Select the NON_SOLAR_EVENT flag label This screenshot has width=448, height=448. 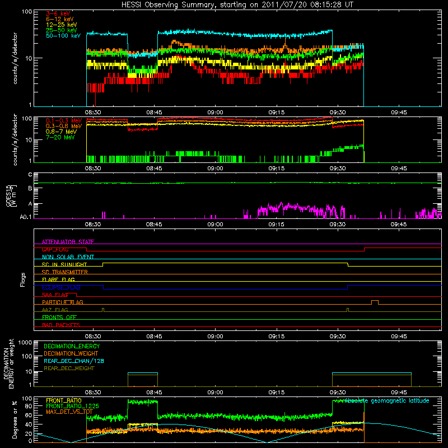[x=68, y=257]
